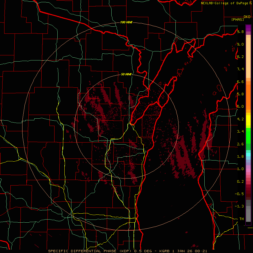
Task: Select the 5.8 legend value
Action: (x=240, y=94)
